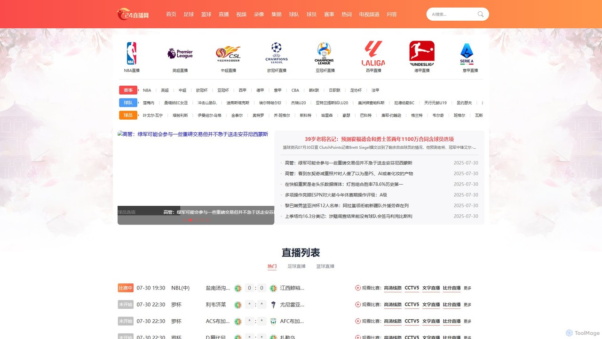The image size is (602, 339).
Task: Open 视频 in the top navigation
Action: coord(241,14)
